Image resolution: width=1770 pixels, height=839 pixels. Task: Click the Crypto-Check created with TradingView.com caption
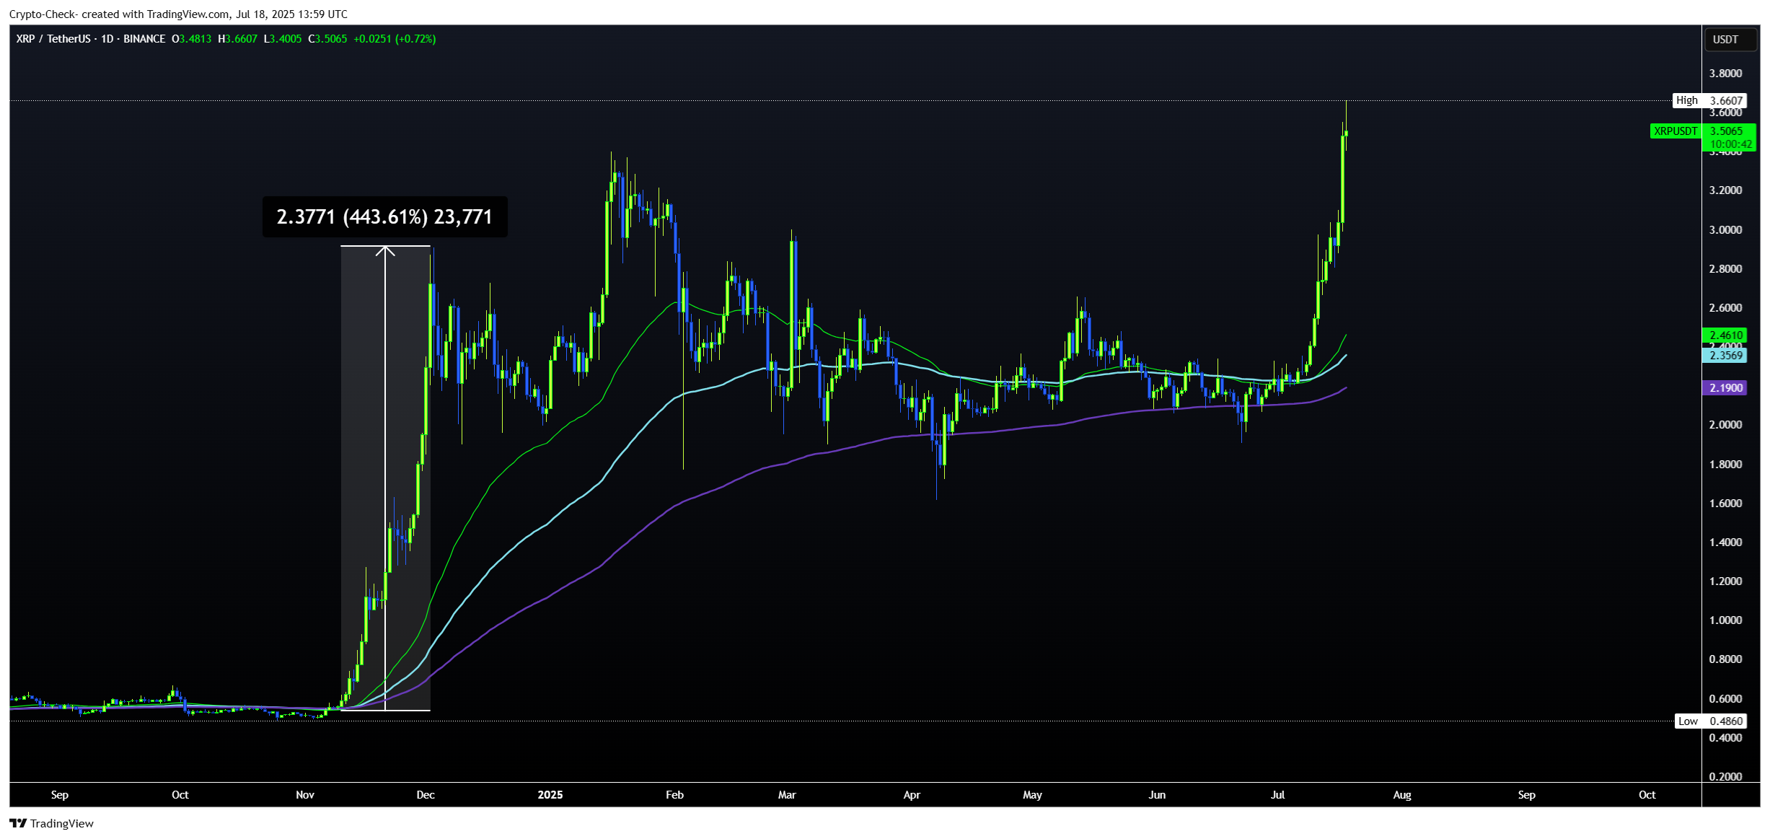[x=178, y=14]
